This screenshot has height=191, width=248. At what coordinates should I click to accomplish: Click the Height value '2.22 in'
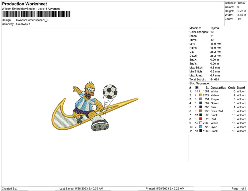point(242,11)
